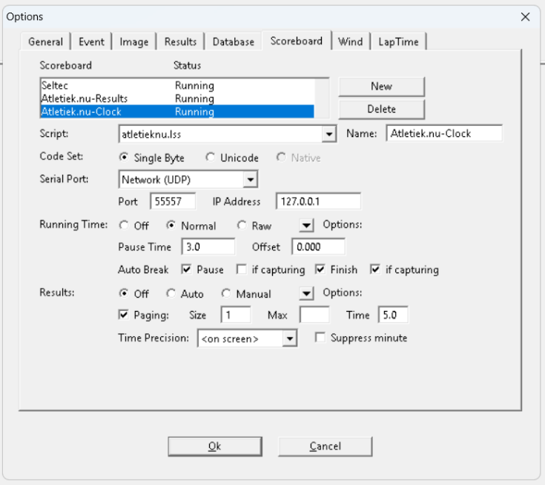
Task: Expand the Script dropdown list
Action: point(328,135)
